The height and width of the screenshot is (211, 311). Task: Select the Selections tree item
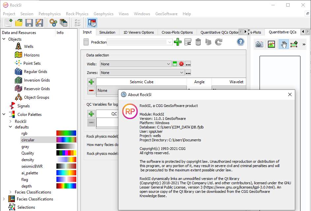26,207
